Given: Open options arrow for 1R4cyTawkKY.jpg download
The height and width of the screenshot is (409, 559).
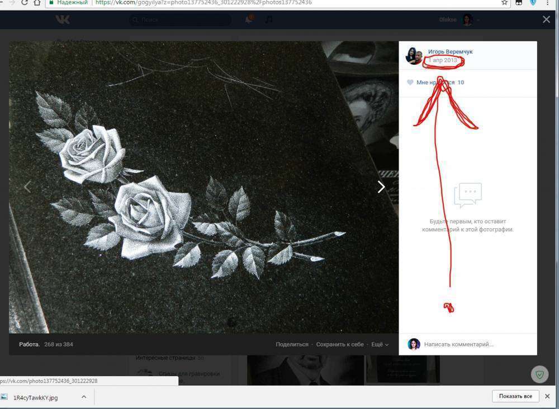Looking at the screenshot, I should (x=84, y=397).
